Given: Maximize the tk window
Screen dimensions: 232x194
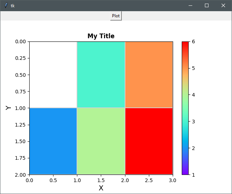Looking at the screenshot, I should point(207,5).
